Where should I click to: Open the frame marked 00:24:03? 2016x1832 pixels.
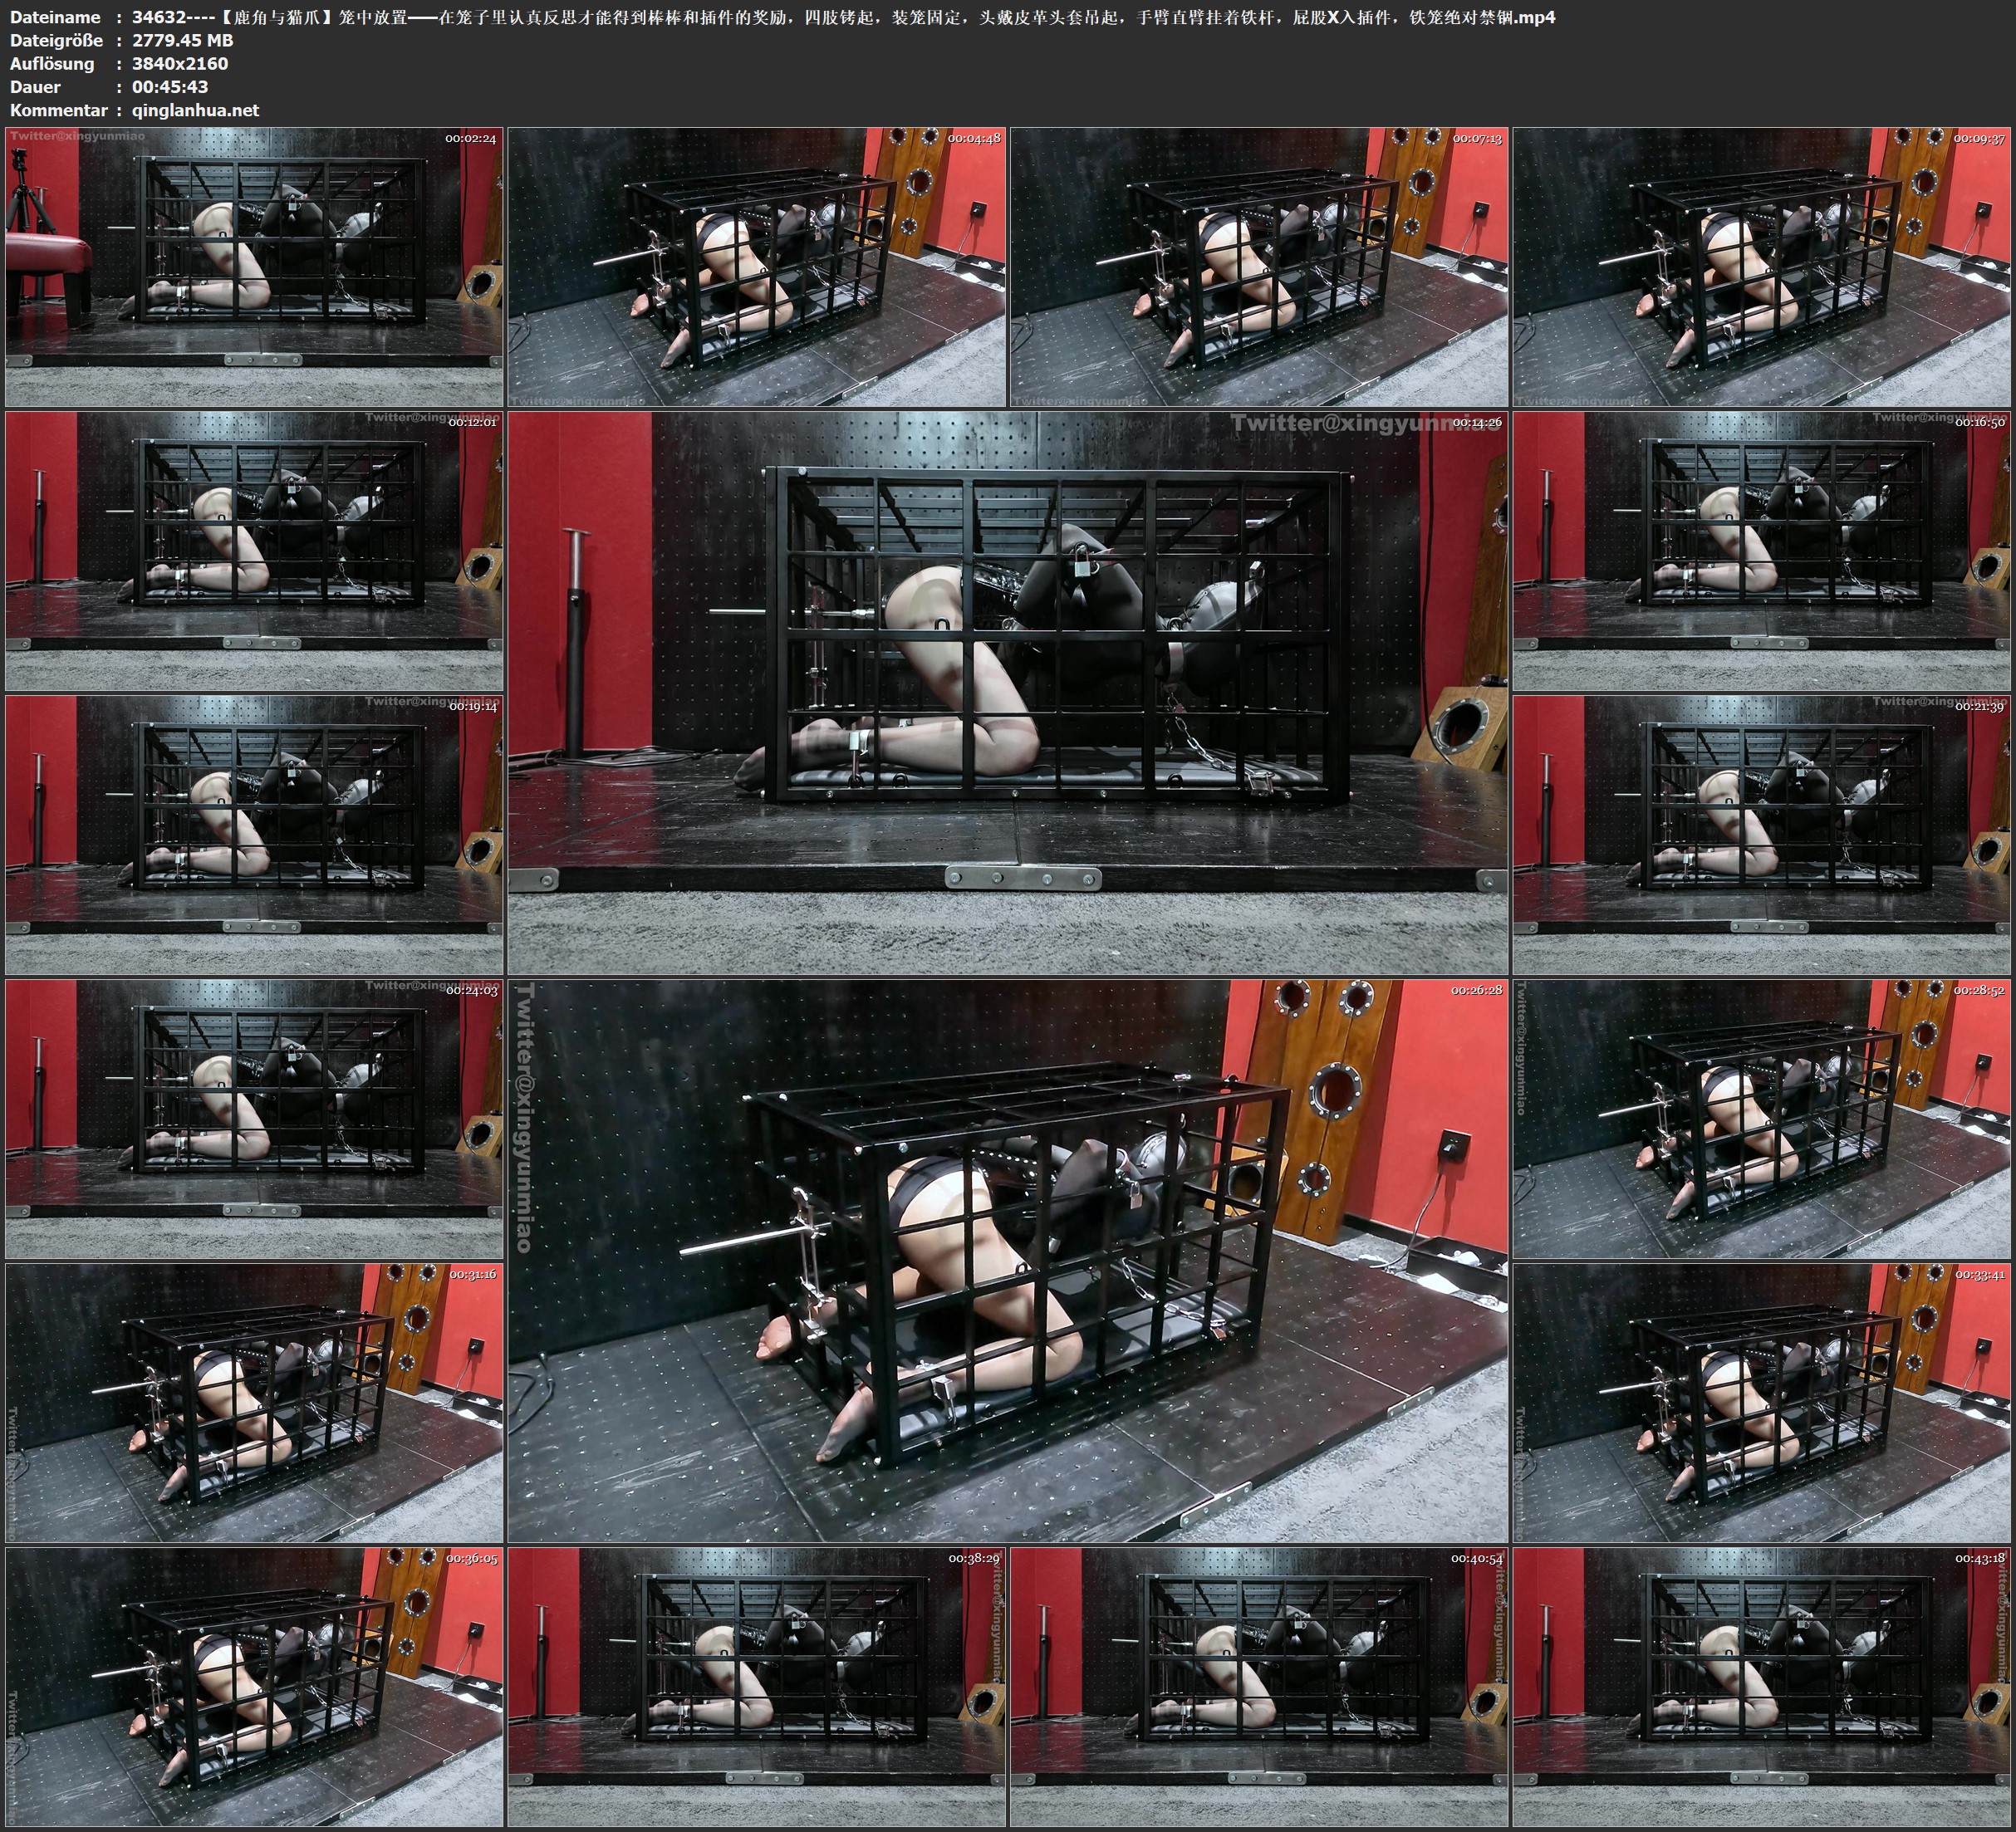pos(254,1118)
